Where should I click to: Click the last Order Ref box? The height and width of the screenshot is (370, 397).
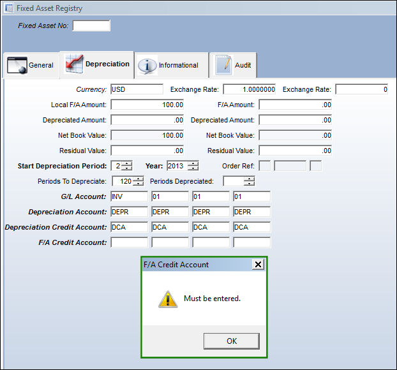pos(316,166)
